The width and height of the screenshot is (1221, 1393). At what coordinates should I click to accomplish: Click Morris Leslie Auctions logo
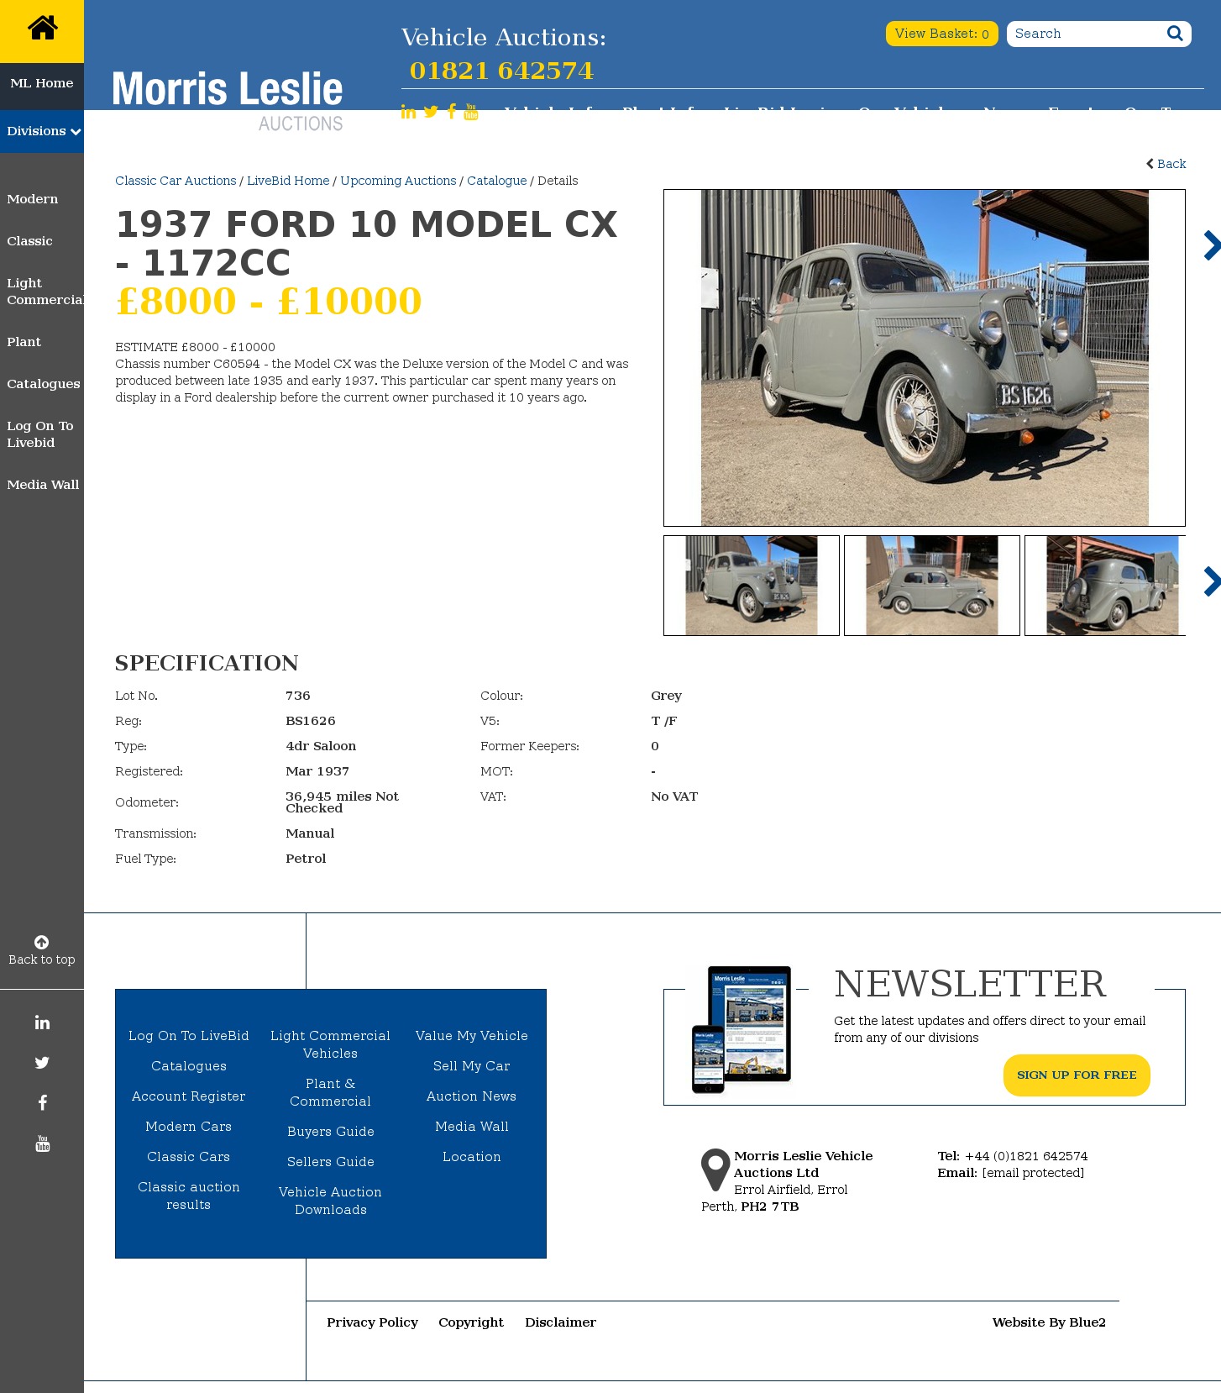(x=228, y=100)
